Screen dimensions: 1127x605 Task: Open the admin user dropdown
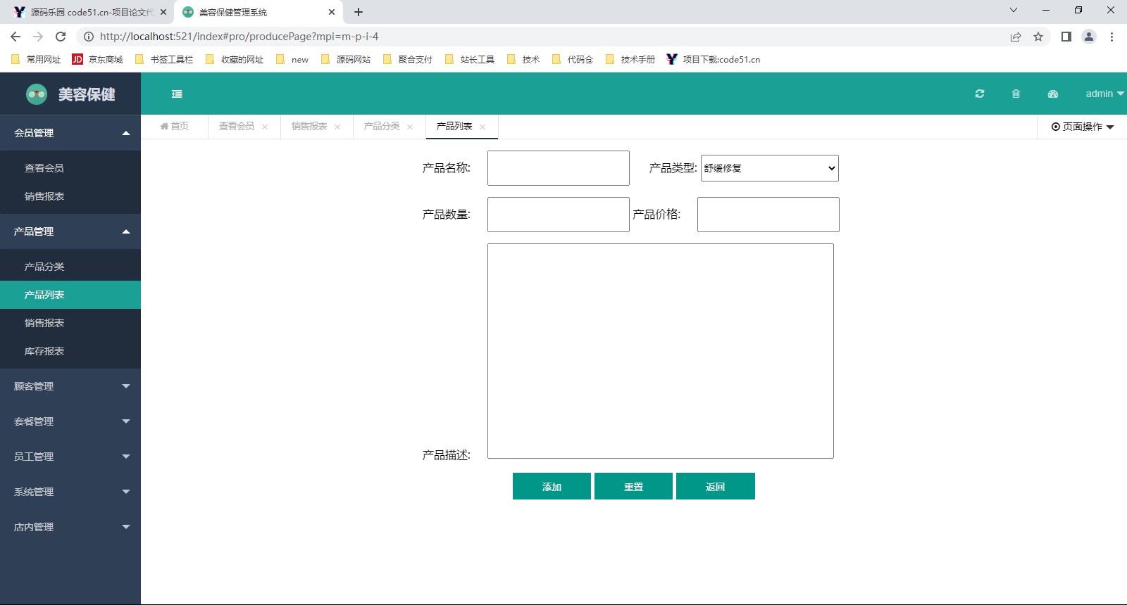click(1104, 94)
